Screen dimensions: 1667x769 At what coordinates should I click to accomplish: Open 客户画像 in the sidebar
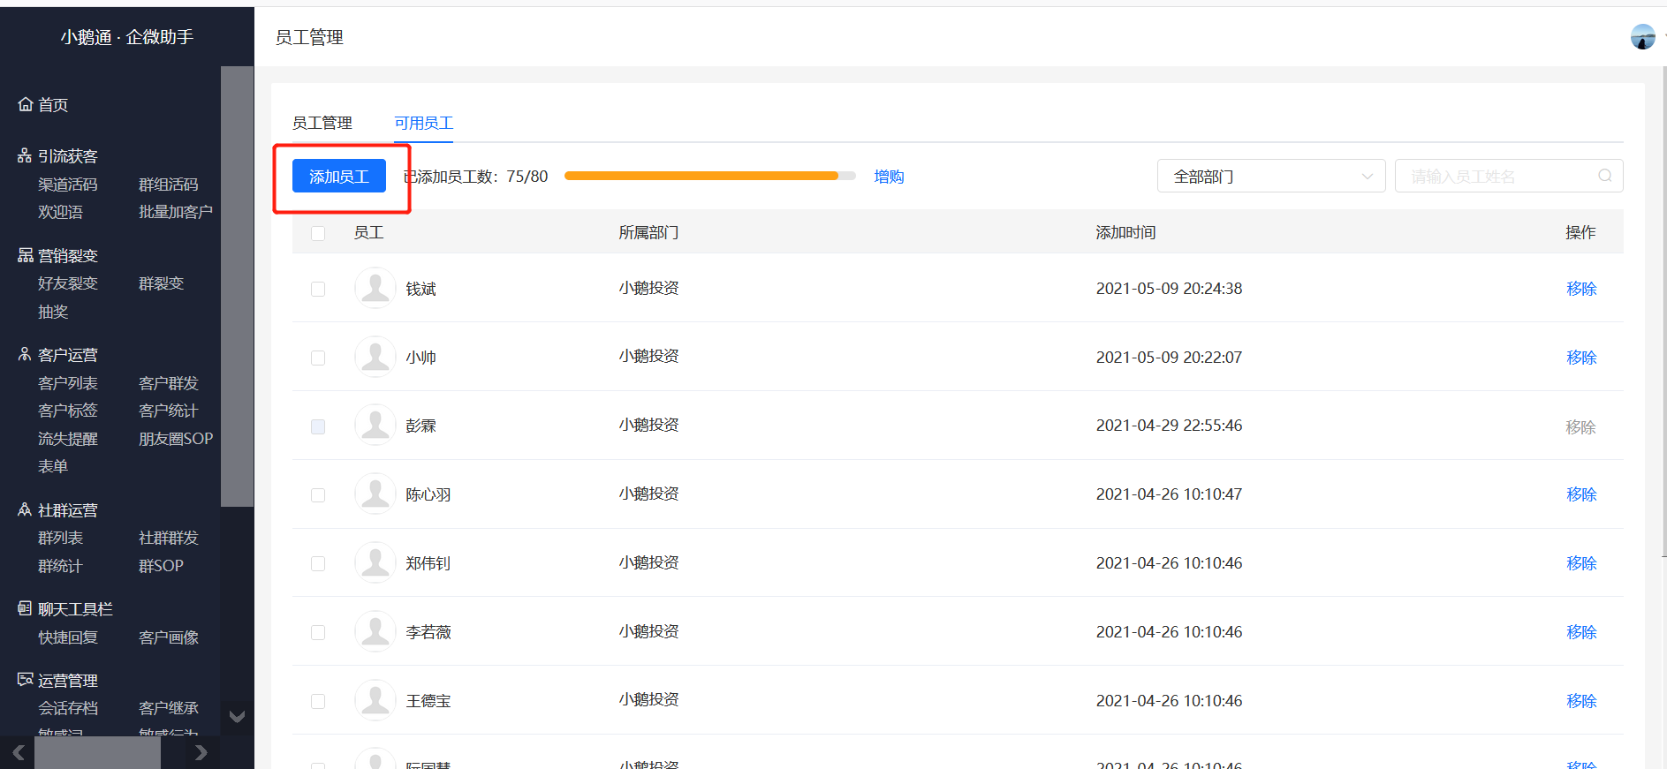tap(169, 637)
